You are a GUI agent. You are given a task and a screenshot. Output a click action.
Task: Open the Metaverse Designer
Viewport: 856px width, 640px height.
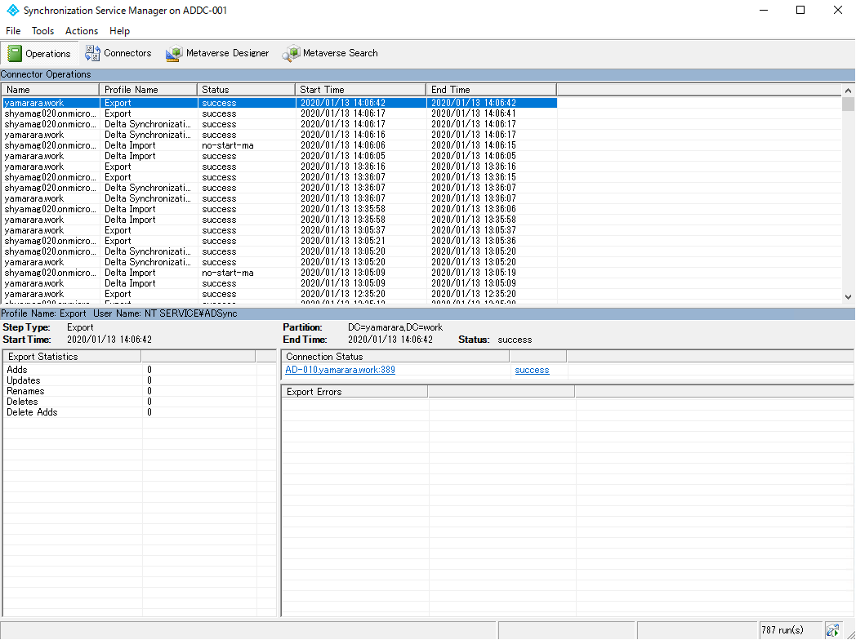(x=216, y=53)
